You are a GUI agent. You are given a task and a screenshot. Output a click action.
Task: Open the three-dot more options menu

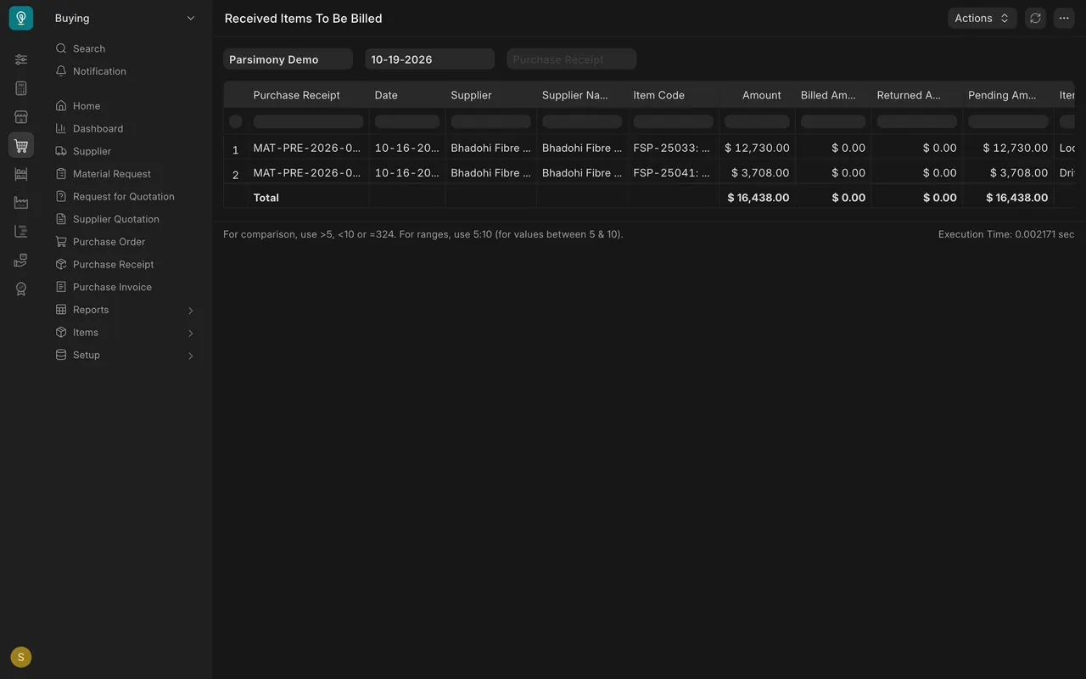[x=1064, y=18]
